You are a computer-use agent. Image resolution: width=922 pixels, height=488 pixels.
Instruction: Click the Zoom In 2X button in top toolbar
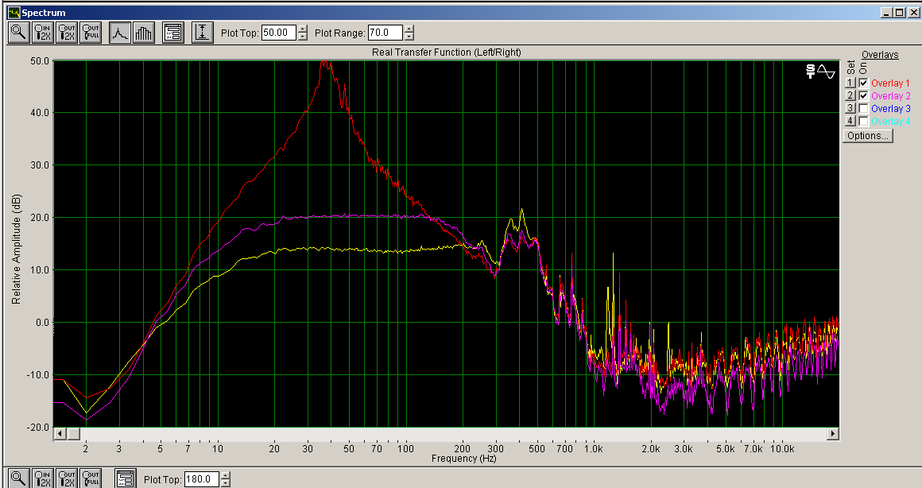43,33
